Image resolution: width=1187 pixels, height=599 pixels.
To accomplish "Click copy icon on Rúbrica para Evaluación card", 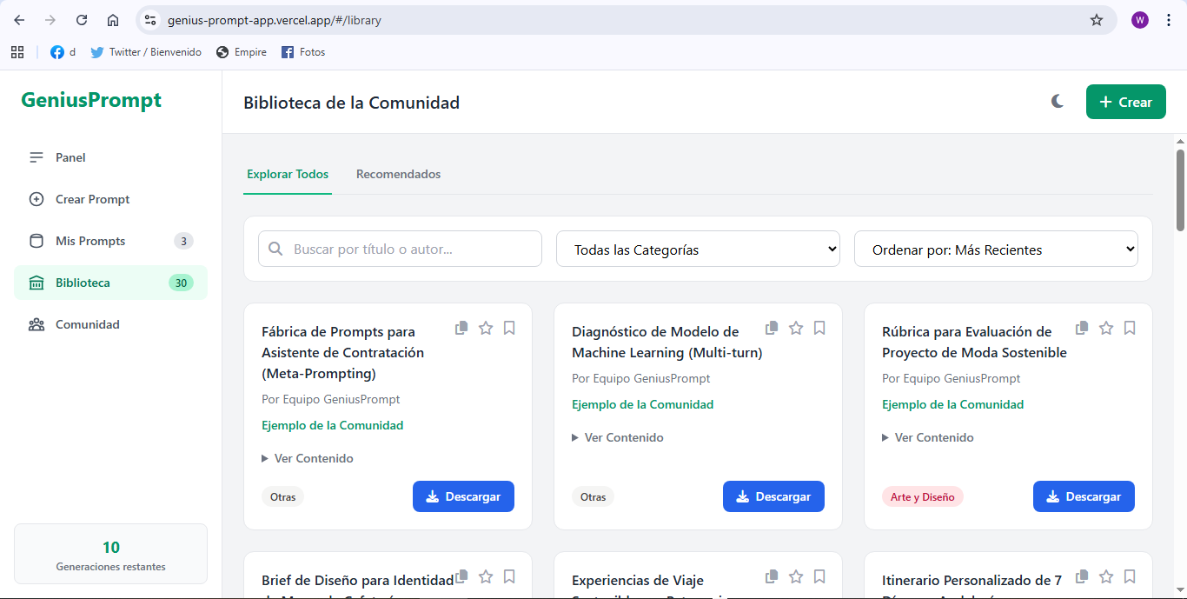I will pos(1082,328).
